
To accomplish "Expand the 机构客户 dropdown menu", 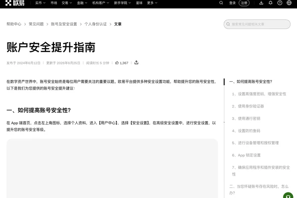I will point(100,3).
